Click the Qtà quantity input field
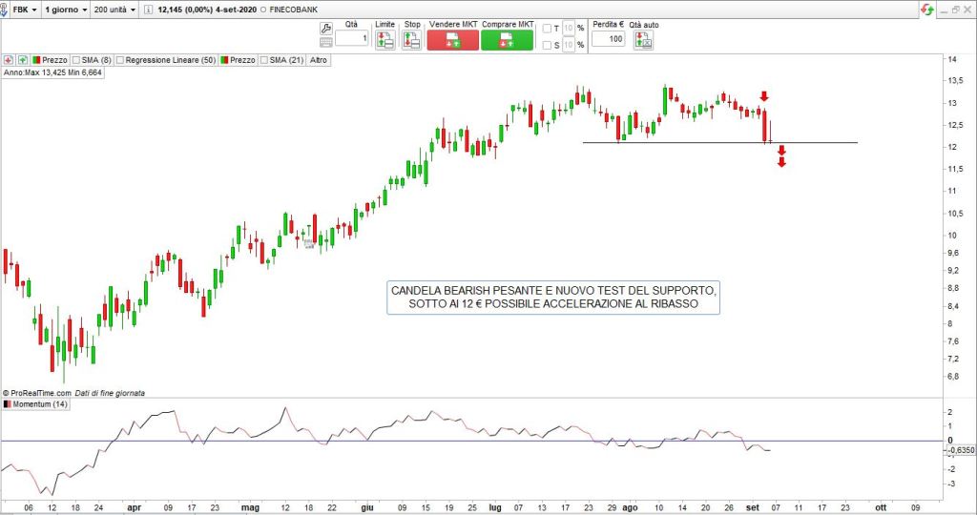Screen dimensions: 977x515 click(x=352, y=39)
